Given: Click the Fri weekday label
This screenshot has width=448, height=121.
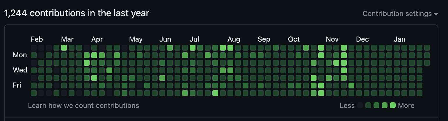Looking at the screenshot, I should tap(17, 85).
